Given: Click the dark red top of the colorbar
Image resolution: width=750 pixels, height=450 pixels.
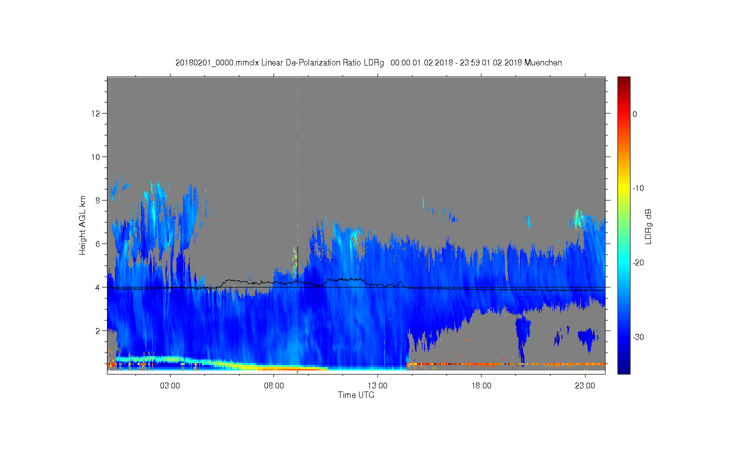Looking at the screenshot, I should (x=624, y=81).
